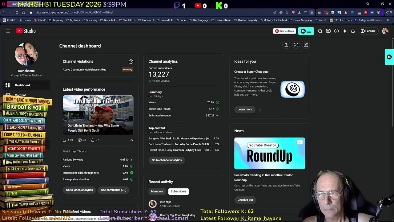Click the Give feedback button
Viewport: 394px width, 222px height.
(x=284, y=31)
